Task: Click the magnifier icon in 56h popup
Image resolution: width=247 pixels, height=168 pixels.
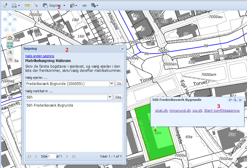Action: [235, 100]
